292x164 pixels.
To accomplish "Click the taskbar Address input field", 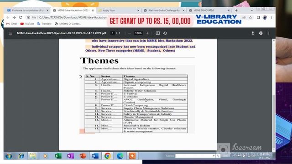I will click(193, 156).
